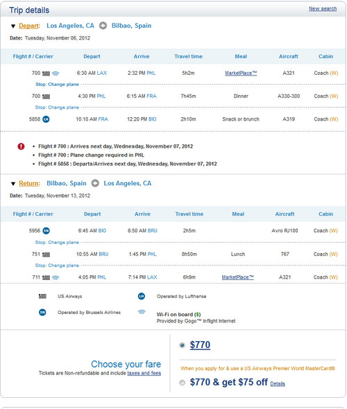
Task: Click Wi-Fi on board legend icon
Action: click(x=142, y=312)
